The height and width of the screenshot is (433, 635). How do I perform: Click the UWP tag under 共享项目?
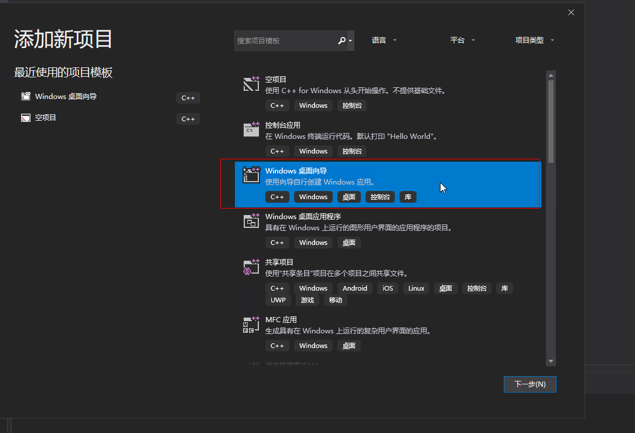click(x=278, y=300)
